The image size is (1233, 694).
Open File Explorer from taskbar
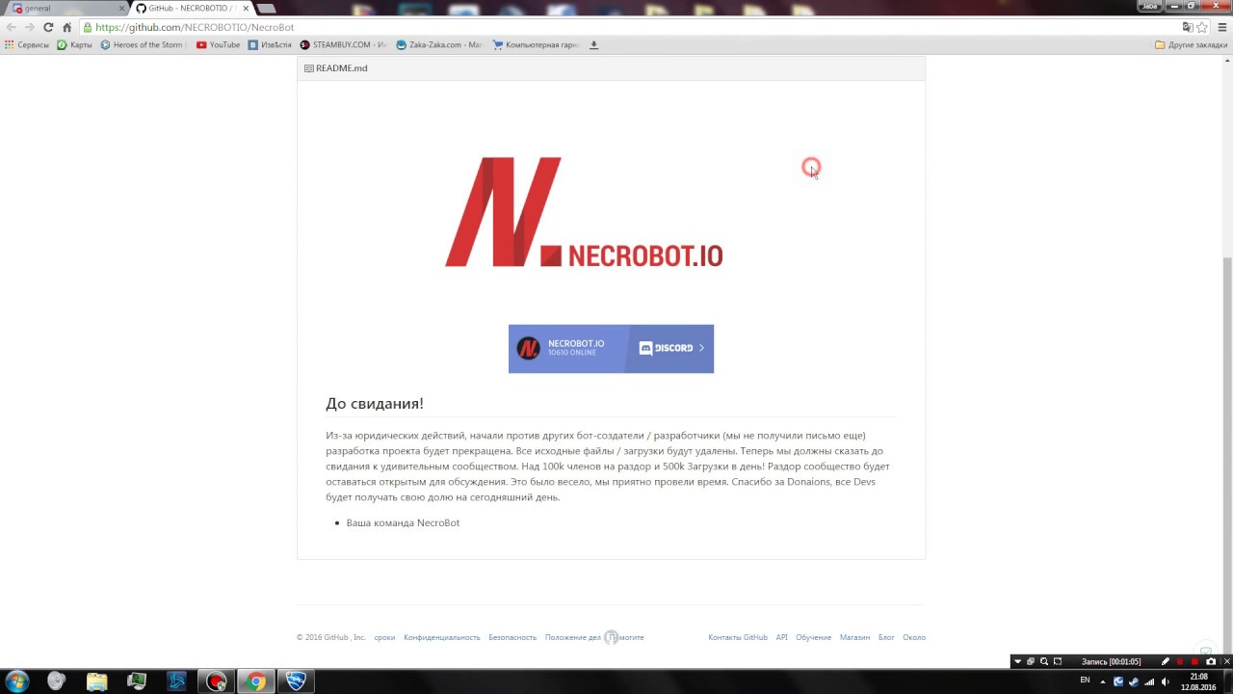click(x=96, y=681)
